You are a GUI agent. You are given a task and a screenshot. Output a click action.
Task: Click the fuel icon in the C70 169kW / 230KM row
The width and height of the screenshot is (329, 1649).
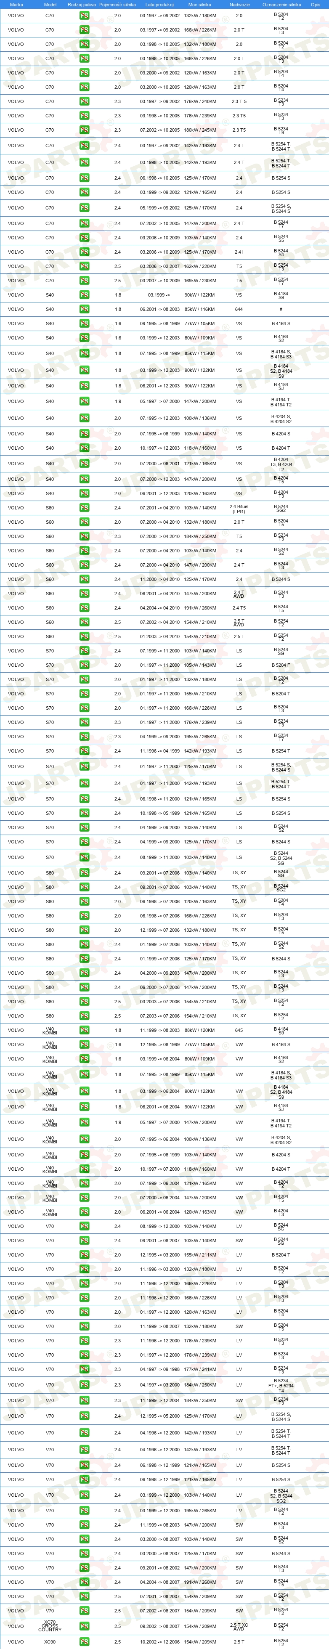pos(84,281)
